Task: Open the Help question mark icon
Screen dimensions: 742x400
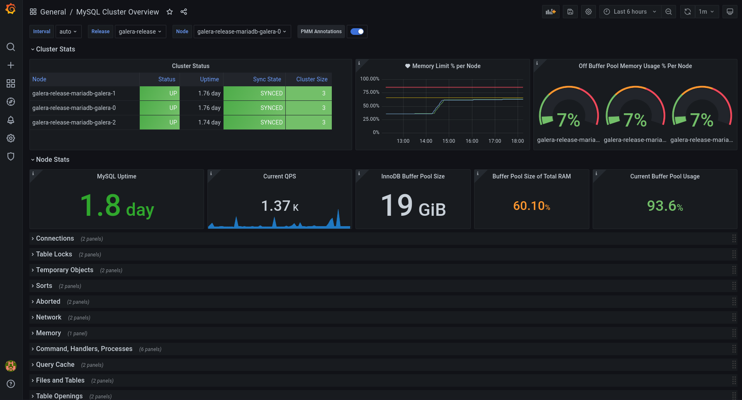Action: coord(11,384)
